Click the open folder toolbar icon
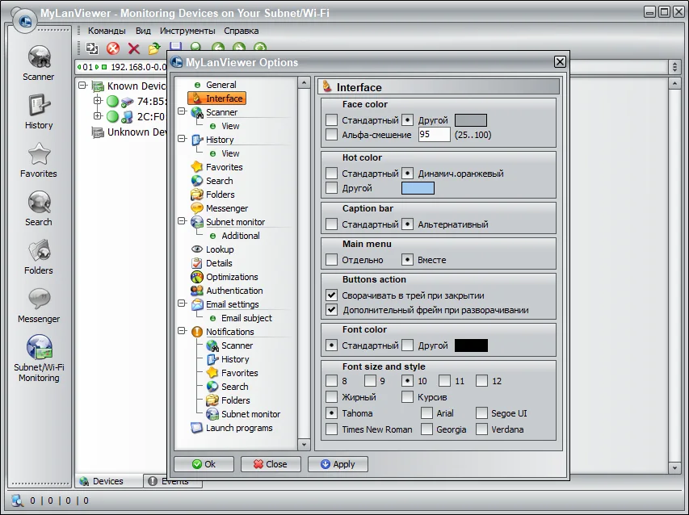This screenshot has height=515, width=689. point(154,48)
